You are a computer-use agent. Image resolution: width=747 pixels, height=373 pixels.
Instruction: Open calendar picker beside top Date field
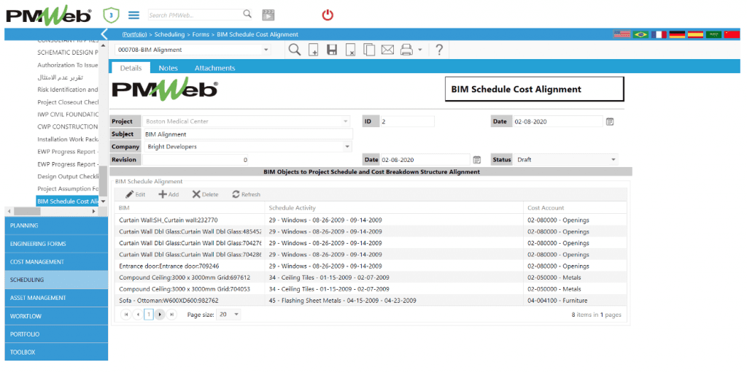[610, 122]
